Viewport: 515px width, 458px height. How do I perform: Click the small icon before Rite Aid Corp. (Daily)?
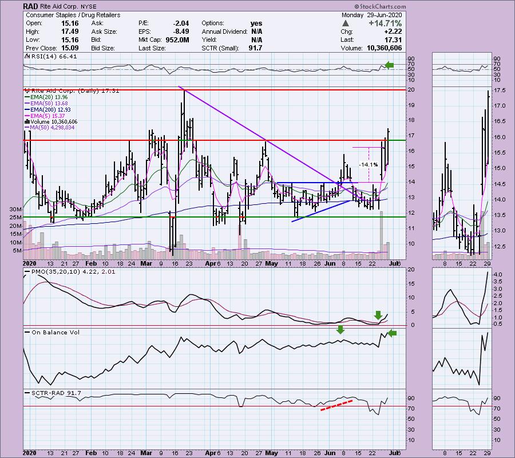(27, 90)
